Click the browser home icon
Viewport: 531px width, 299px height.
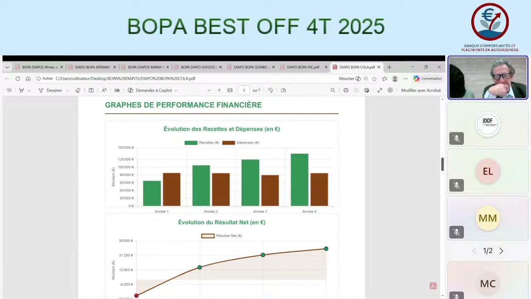pyautogui.click(x=28, y=78)
